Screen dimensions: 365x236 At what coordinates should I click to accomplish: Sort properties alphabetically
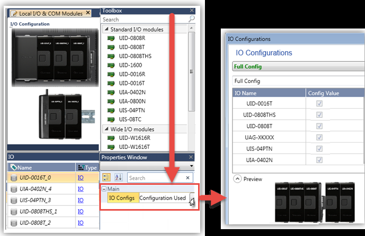(118, 178)
